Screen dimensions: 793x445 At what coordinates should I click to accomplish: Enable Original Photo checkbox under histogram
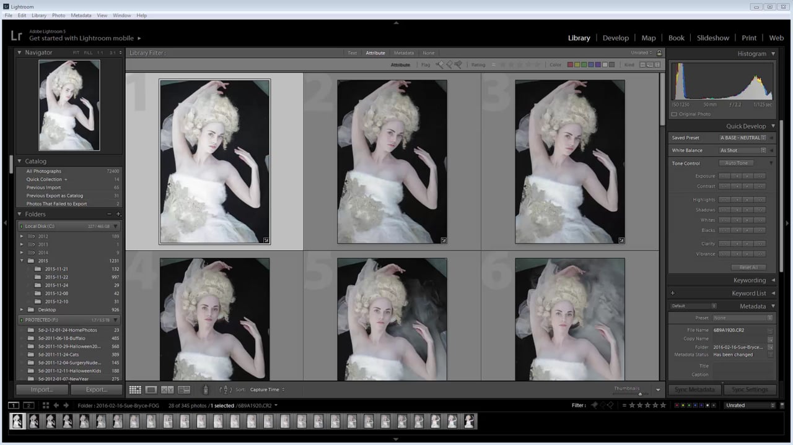pos(675,114)
